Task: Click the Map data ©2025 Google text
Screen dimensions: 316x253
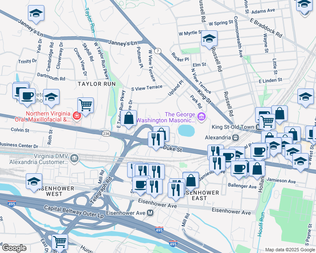Action: pyautogui.click(x=290, y=250)
